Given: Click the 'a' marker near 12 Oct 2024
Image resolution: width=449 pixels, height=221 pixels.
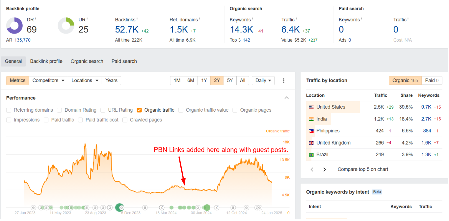Looking at the screenshot, I should point(233,208).
